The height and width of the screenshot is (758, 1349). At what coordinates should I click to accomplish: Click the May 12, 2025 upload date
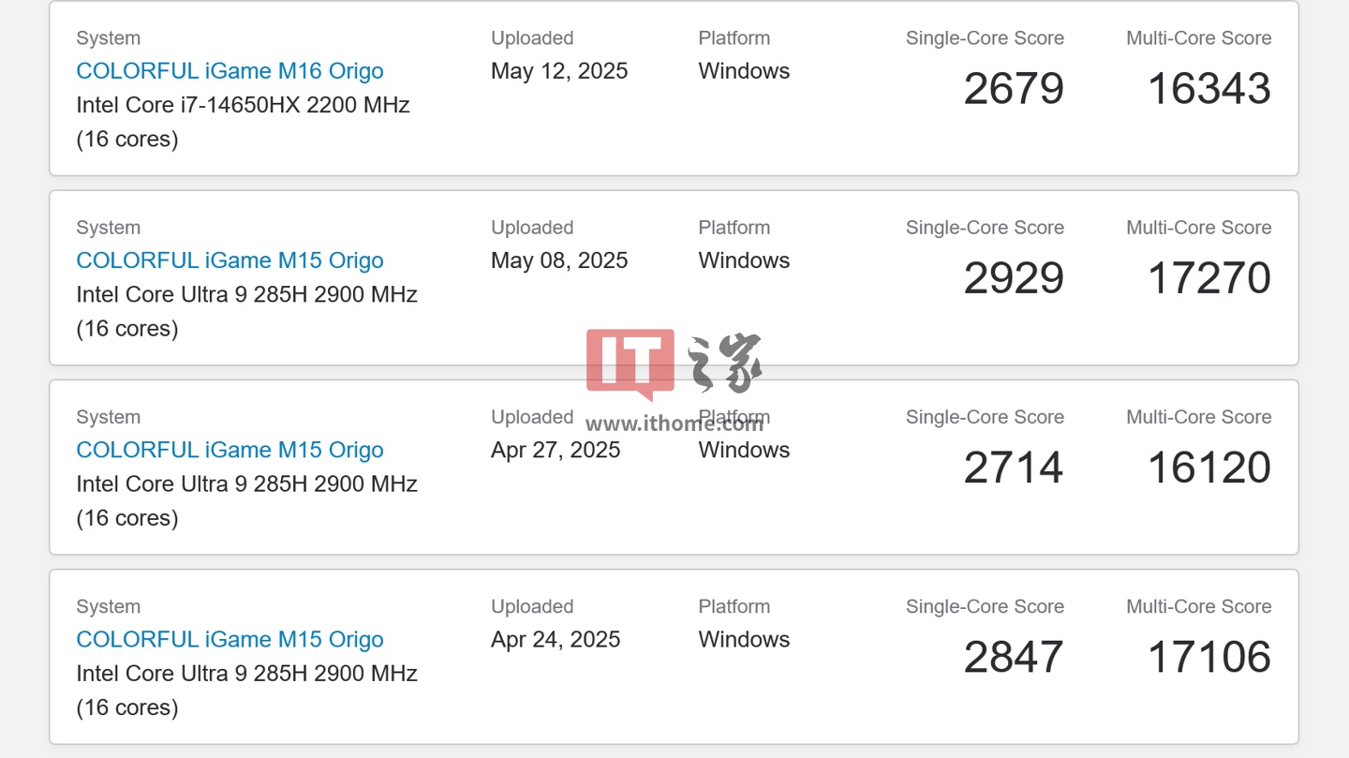(x=559, y=71)
